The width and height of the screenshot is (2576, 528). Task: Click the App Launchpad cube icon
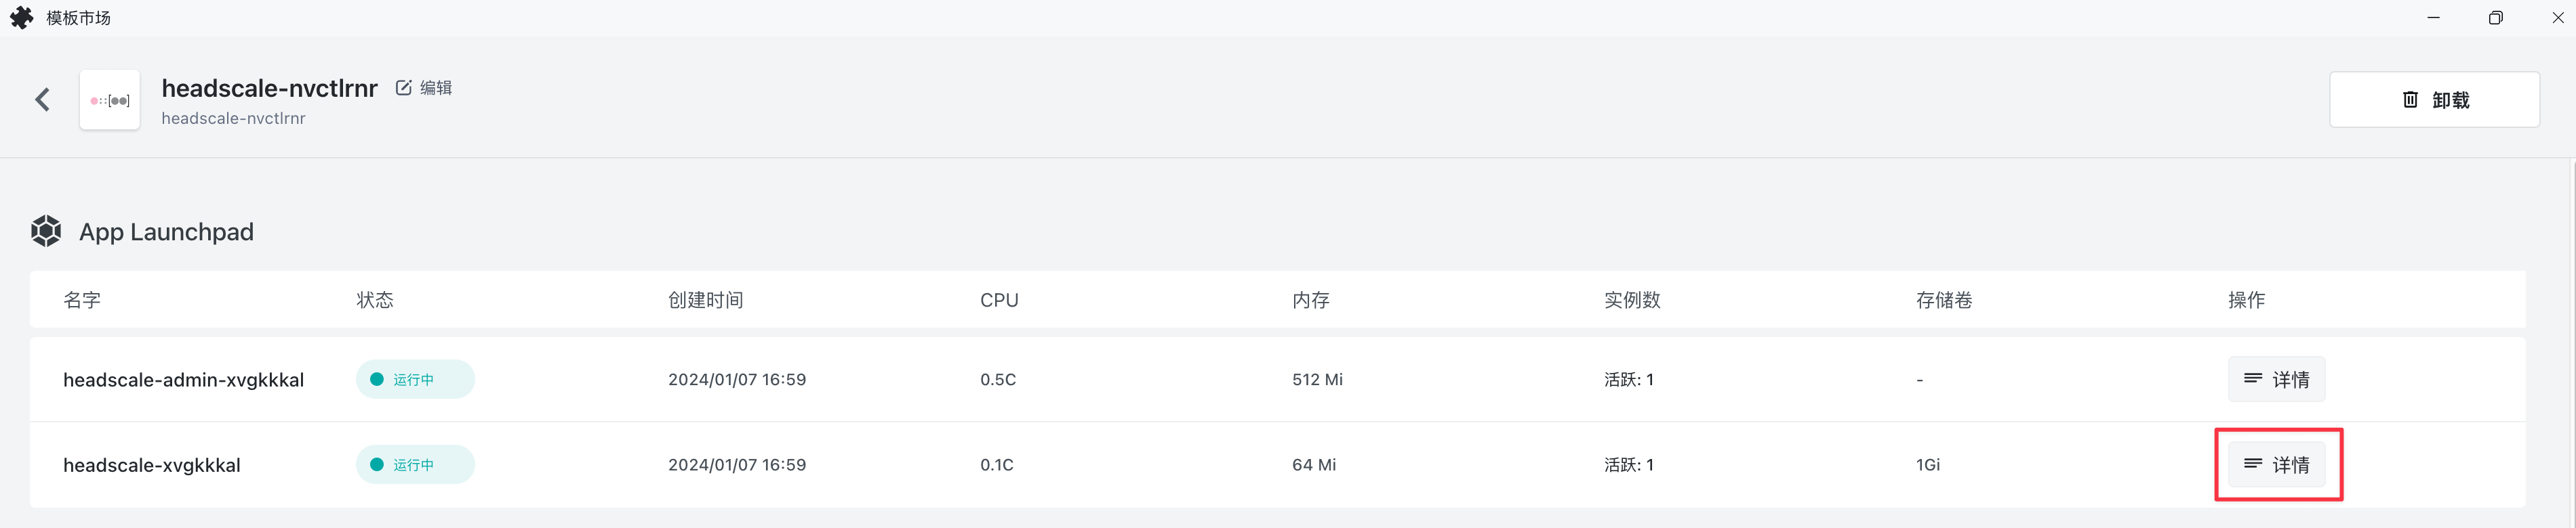[46, 232]
